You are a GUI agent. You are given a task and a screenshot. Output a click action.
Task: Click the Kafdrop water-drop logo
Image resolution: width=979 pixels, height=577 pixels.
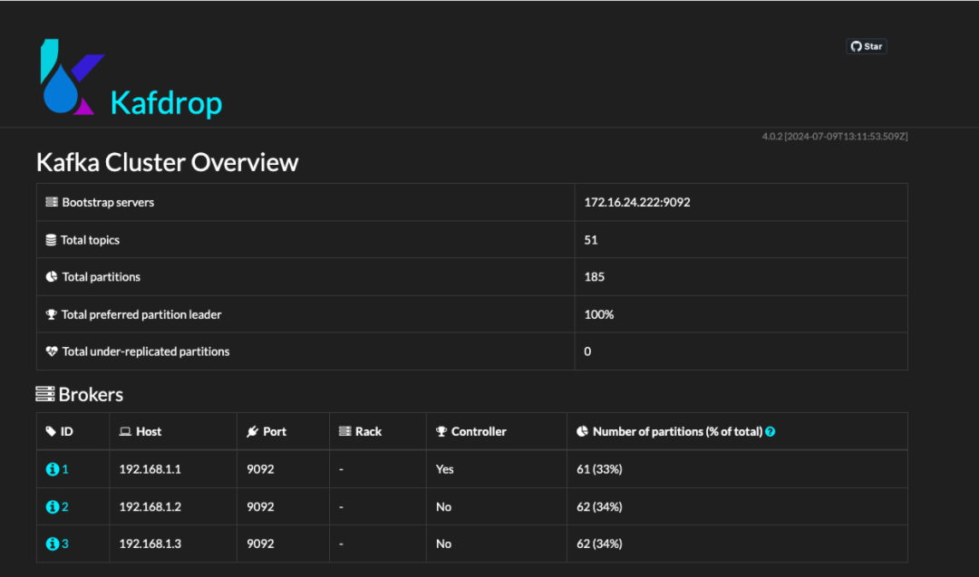pos(72,77)
